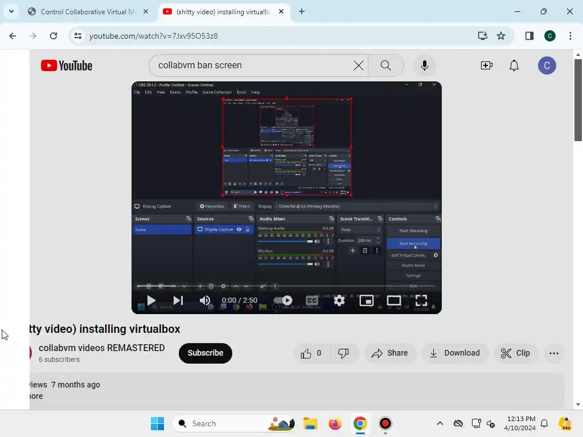Enable closed captions CC button
The height and width of the screenshot is (437, 583).
(x=311, y=300)
